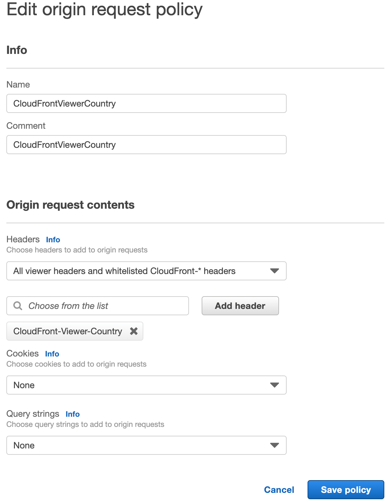Click the dropdown arrow for Cookies selection
Screen dimensions: 390x503
(x=275, y=385)
